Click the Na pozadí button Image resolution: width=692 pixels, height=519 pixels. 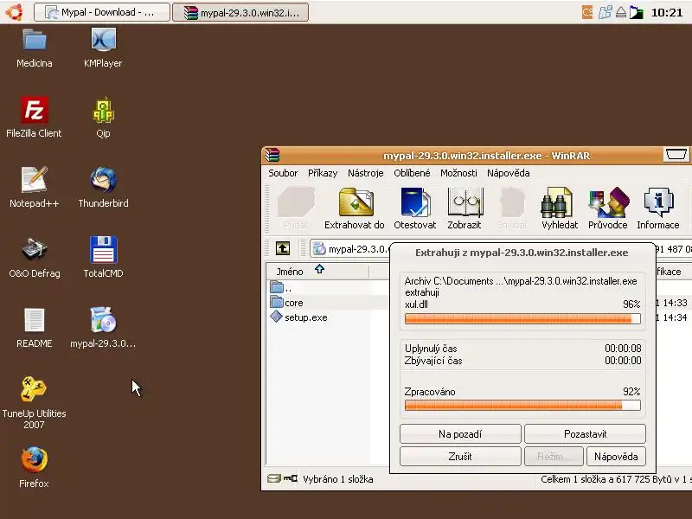460,434
